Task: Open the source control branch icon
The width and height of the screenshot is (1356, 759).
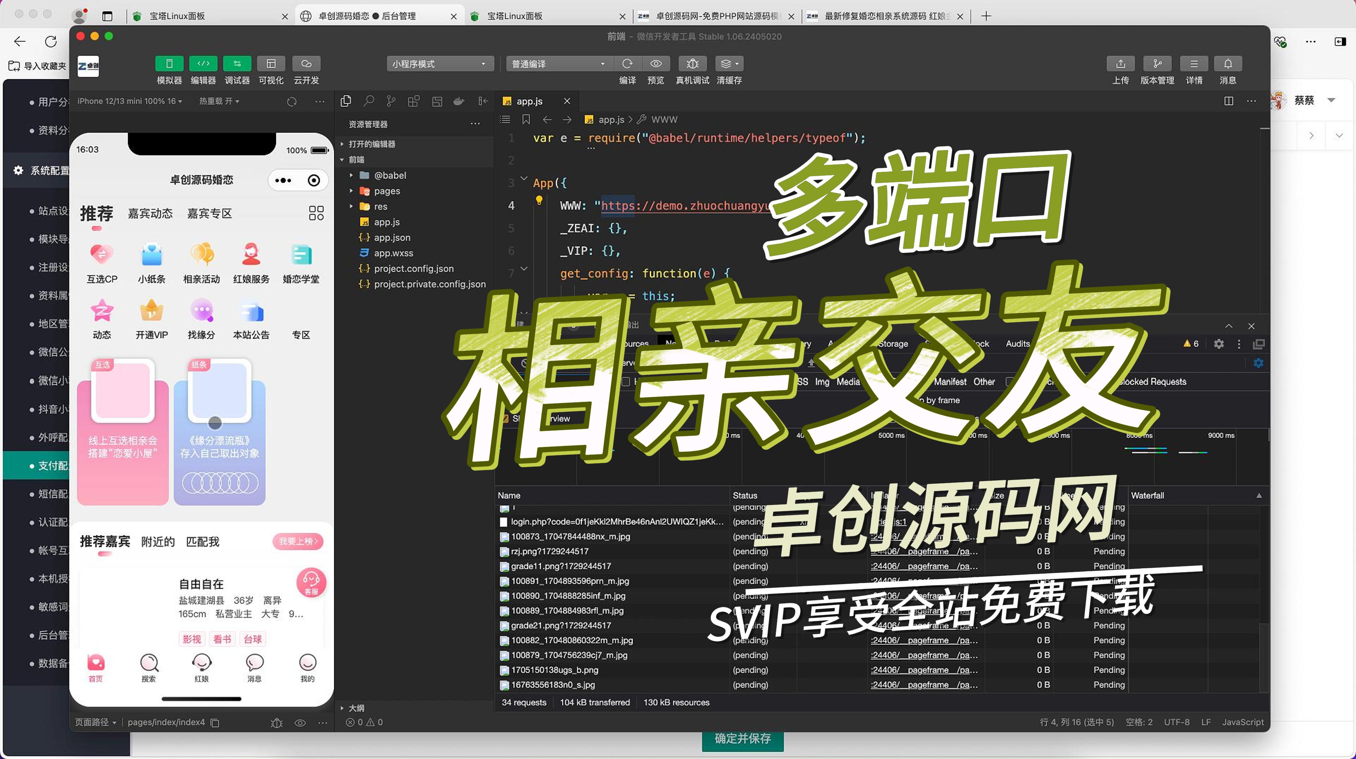Action: (391, 100)
